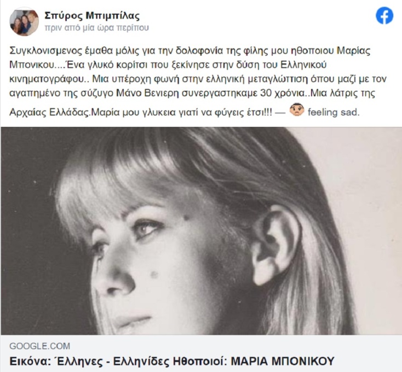
Task: Click the sad face emoji
Action: tap(297, 110)
